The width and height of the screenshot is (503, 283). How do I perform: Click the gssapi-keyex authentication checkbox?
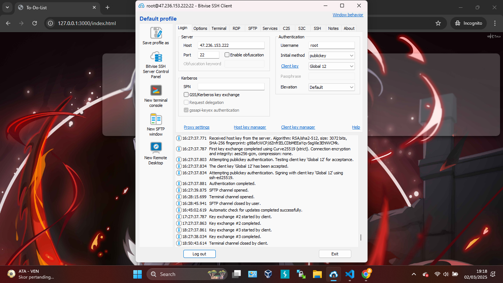click(x=186, y=110)
